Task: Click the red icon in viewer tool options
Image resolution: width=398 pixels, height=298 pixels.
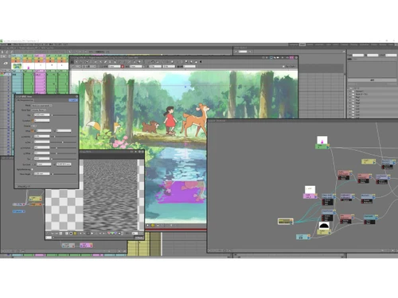Action: [x=123, y=66]
